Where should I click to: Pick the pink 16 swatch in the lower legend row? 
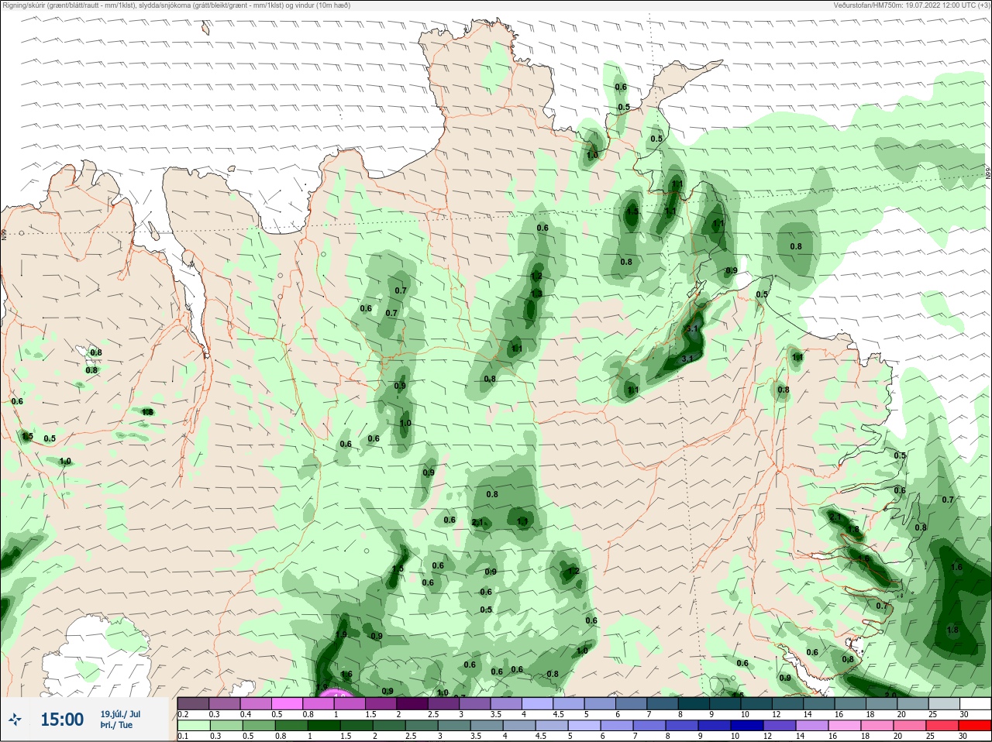coord(845,726)
